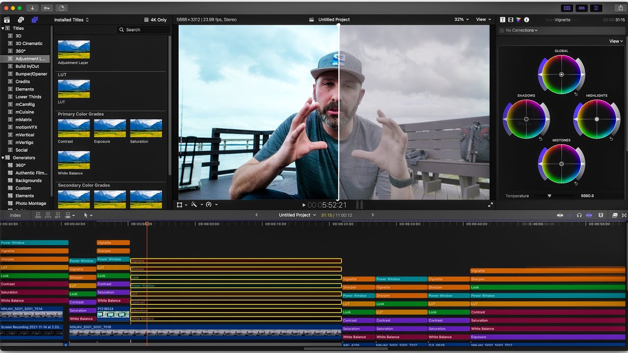Select Lower Thirds category
The width and height of the screenshot is (628, 353).
[28, 97]
